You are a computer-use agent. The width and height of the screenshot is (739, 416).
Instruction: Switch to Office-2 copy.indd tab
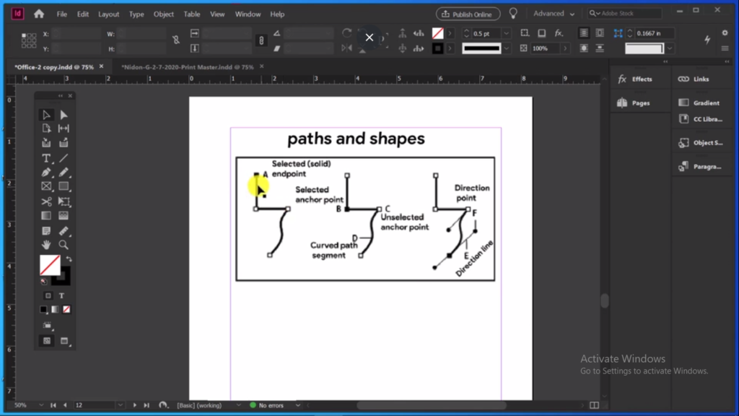tap(54, 67)
